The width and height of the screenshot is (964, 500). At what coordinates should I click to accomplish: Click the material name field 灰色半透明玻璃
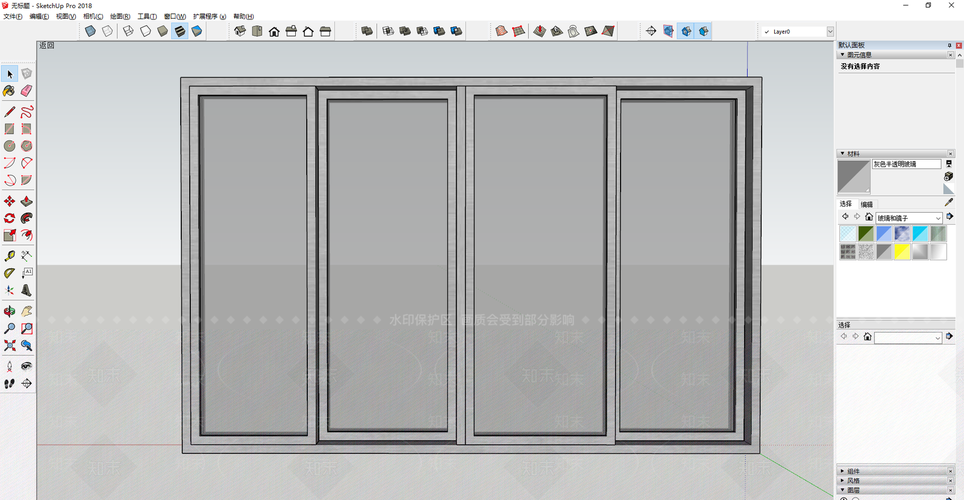906,164
